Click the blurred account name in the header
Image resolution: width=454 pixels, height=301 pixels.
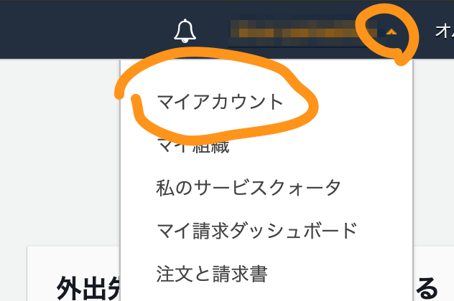(x=304, y=33)
